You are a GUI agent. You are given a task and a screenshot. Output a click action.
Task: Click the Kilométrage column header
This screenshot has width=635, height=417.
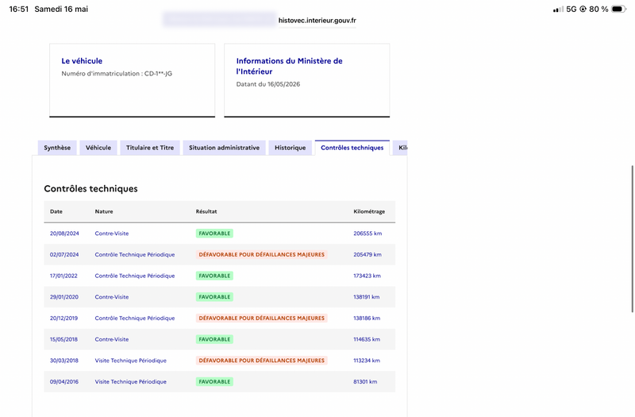coord(369,211)
